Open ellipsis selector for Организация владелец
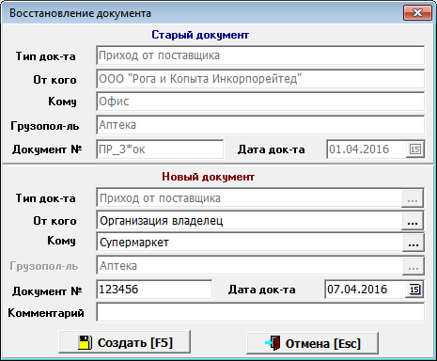Image resolution: width=437 pixels, height=361 pixels. tap(413, 221)
